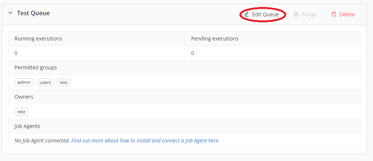
Task: Select the test tag under Permitted groups
Action: coord(63,82)
